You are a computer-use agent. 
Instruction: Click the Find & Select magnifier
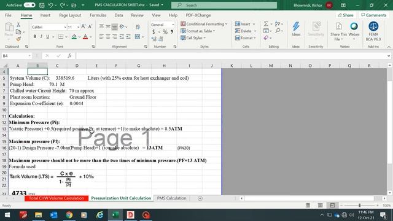pyautogui.click(x=278, y=31)
